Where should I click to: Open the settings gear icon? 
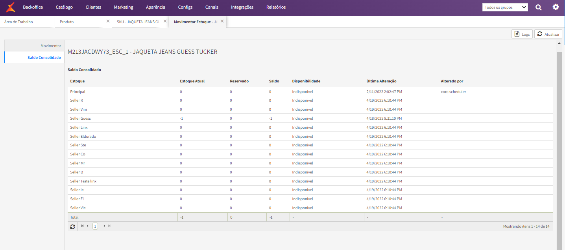[x=556, y=7]
